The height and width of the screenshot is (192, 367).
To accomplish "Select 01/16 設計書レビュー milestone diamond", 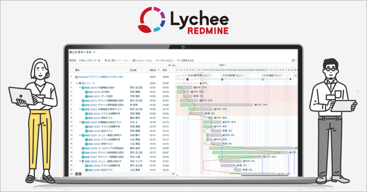I will [222, 80].
